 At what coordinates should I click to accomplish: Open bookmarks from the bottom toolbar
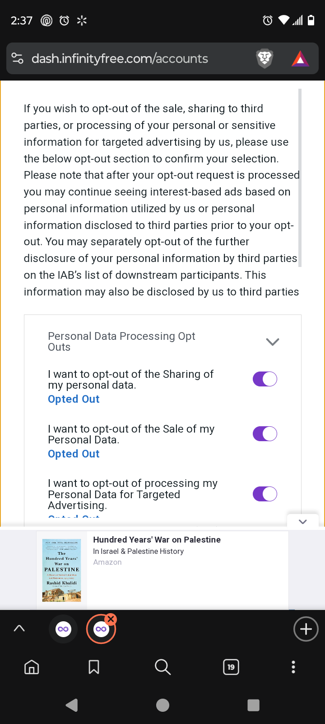coord(94,667)
